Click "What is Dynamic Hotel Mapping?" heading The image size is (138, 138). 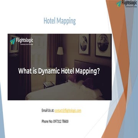tap(59, 71)
